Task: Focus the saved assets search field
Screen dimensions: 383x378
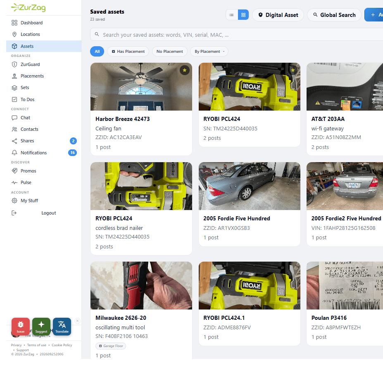Action: click(x=237, y=34)
